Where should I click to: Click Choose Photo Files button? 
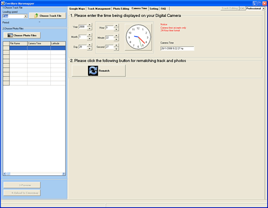coord(22,35)
